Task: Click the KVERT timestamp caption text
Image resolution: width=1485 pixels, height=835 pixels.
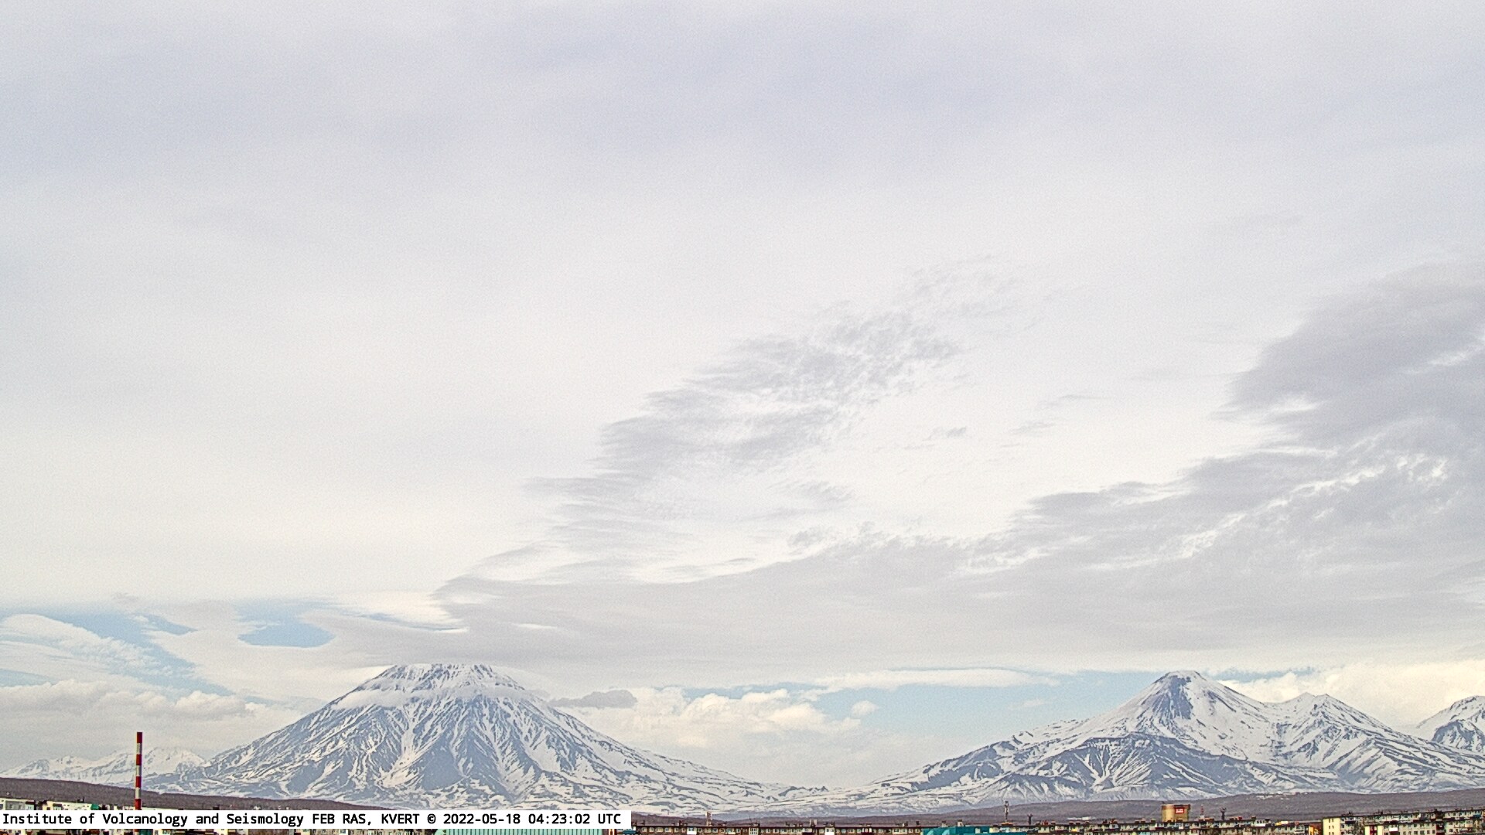Action: 312,819
